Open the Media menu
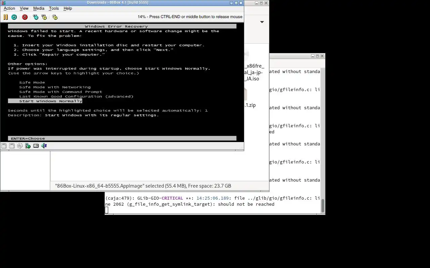Screen dimensions: 430x268 [39, 8]
